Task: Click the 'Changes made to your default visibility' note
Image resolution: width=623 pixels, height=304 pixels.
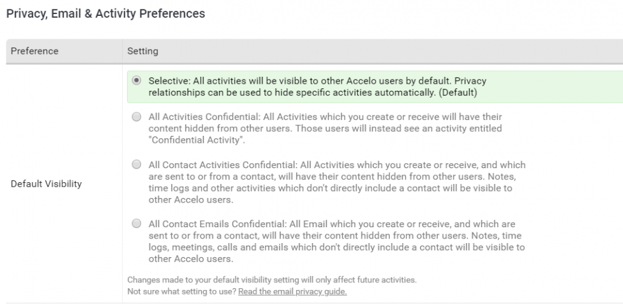Action: 271,280
